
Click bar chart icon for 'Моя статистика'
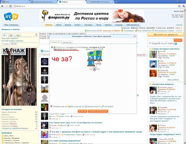point(136,31)
